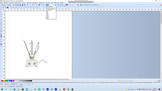
Task: Choose Только выделенное zoom option
Action: tap(51, 9)
